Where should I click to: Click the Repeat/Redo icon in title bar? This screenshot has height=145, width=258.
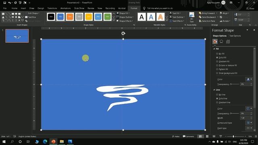click(15, 3)
